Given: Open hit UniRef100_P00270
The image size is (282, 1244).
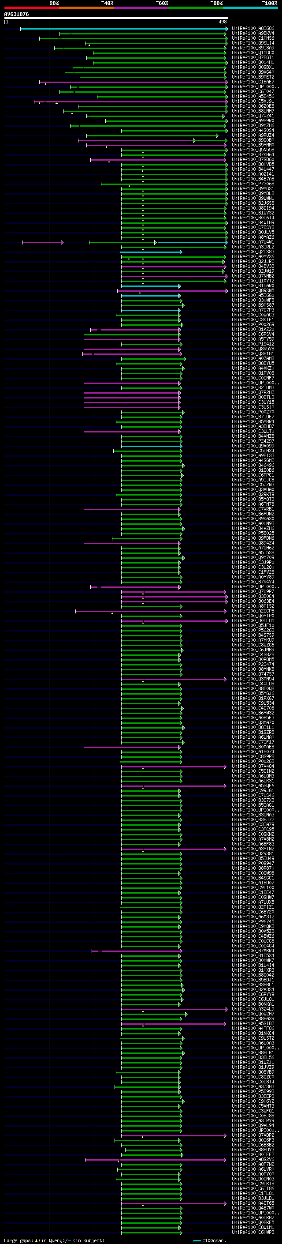Looking at the screenshot, I should click(x=253, y=412).
